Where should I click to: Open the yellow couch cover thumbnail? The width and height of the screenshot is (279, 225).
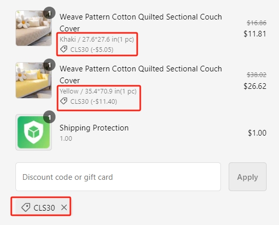pos(33,80)
